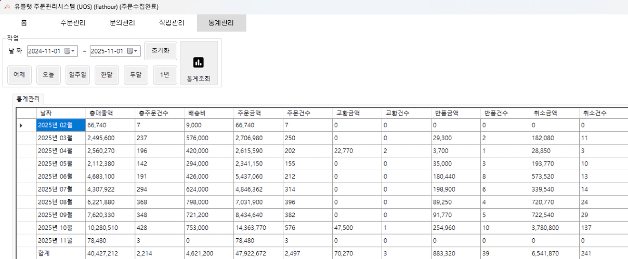Go to the 홈 menu tab

coord(24,23)
